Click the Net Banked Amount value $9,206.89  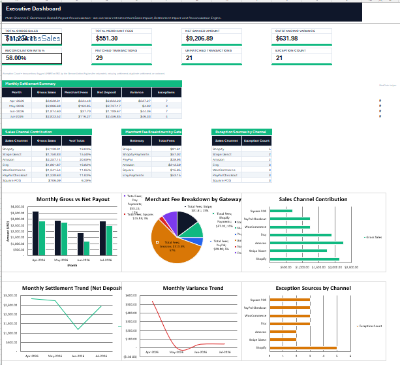tap(199, 39)
